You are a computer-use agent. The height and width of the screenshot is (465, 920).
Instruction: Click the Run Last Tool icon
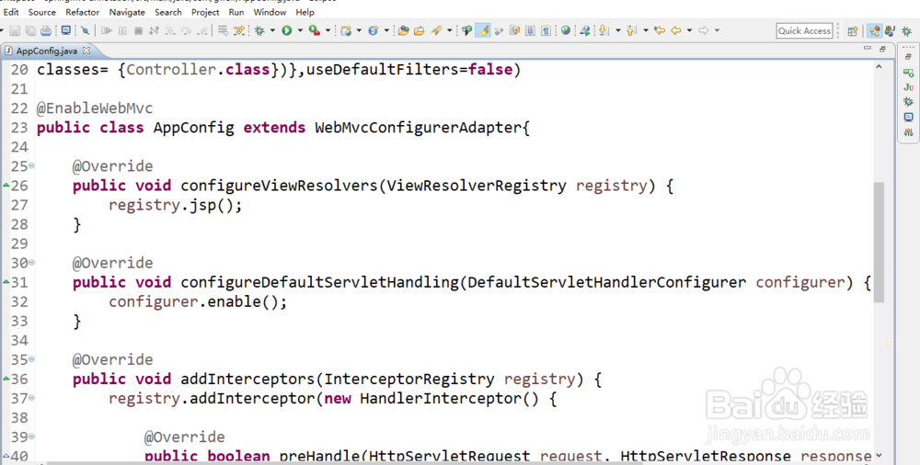point(315,30)
